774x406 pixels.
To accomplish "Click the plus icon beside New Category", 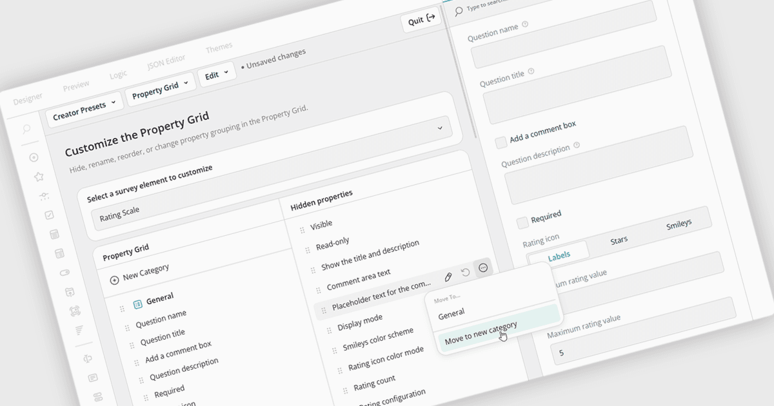I will 114,280.
